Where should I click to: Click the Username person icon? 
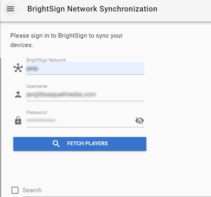pos(18,94)
